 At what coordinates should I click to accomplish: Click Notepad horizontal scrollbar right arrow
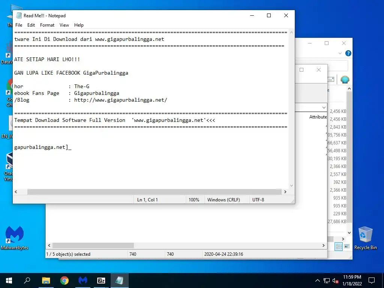coord(285,192)
